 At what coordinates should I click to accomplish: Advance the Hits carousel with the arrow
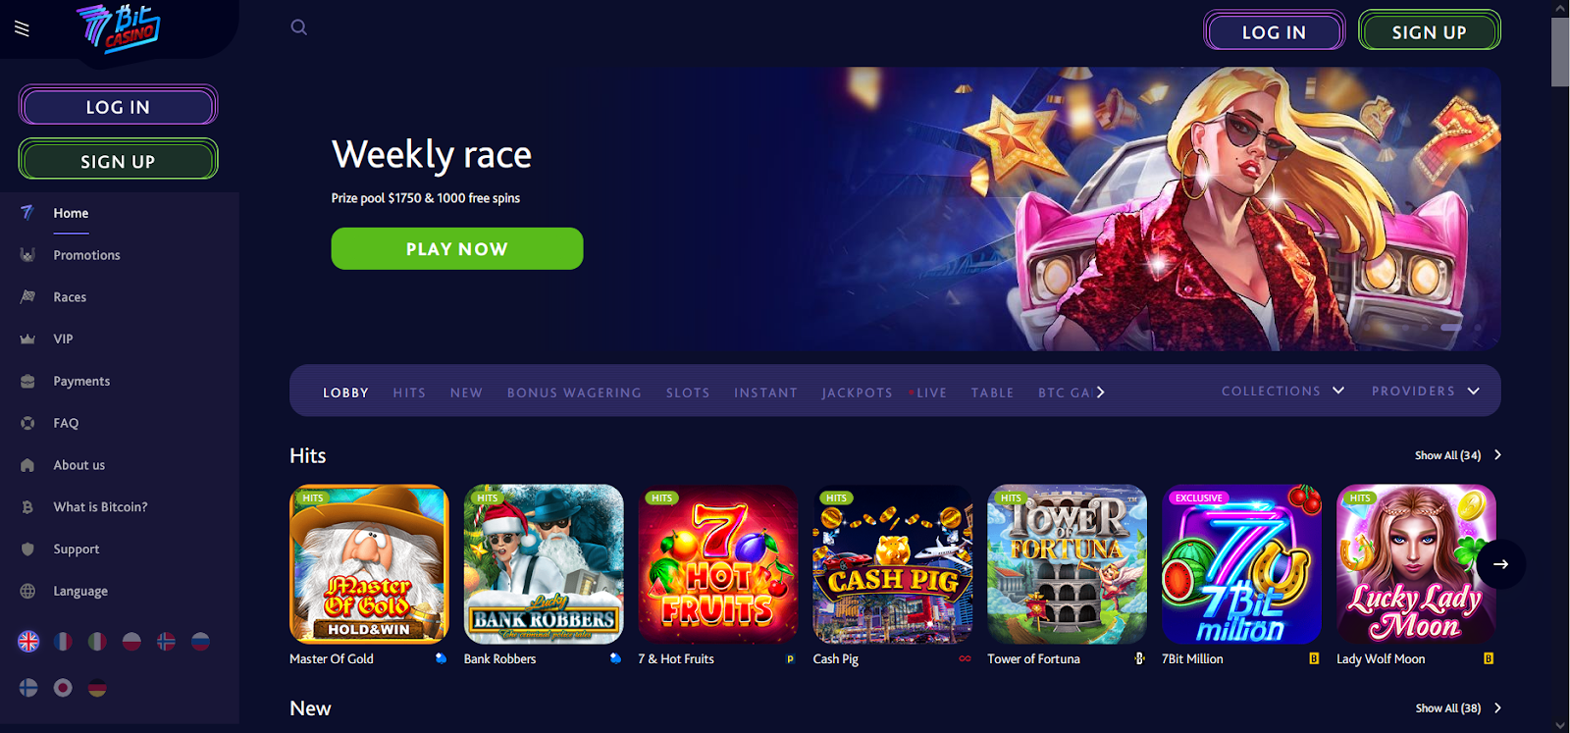click(1500, 564)
